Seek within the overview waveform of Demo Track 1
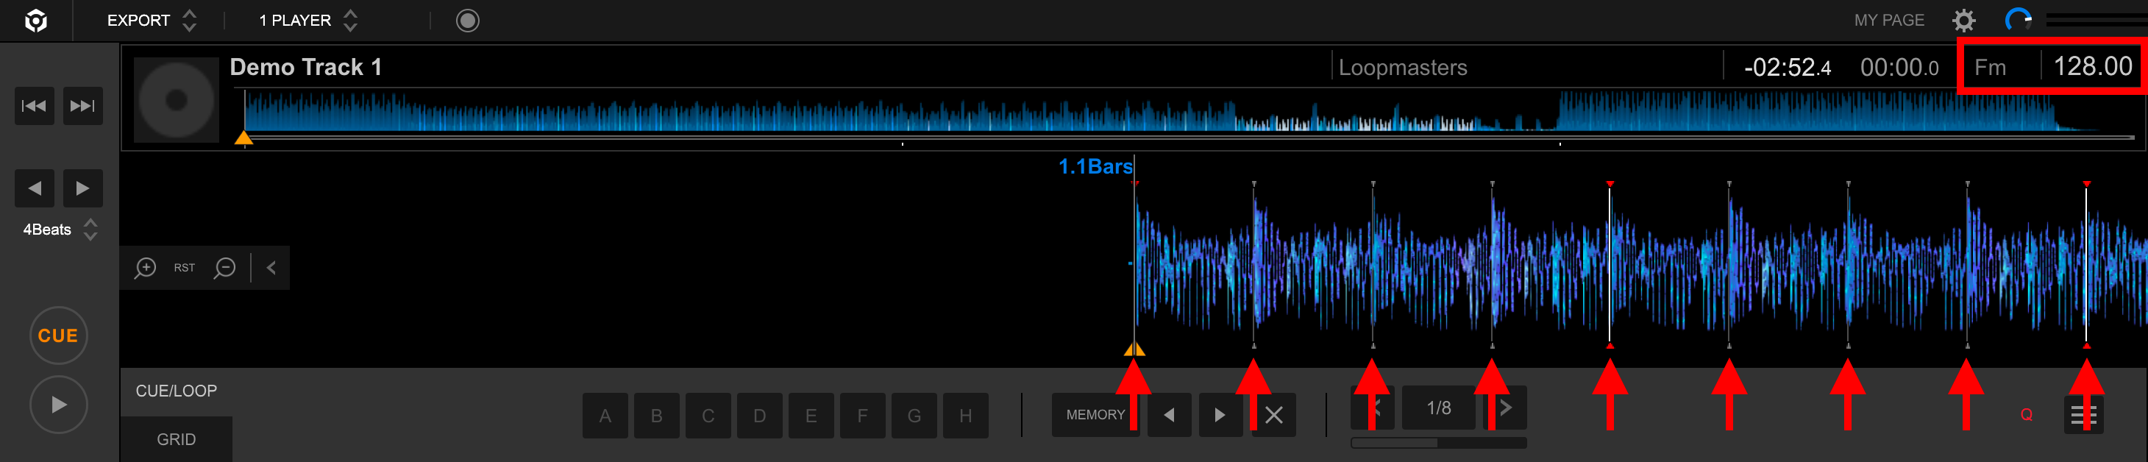 [x=1000, y=113]
